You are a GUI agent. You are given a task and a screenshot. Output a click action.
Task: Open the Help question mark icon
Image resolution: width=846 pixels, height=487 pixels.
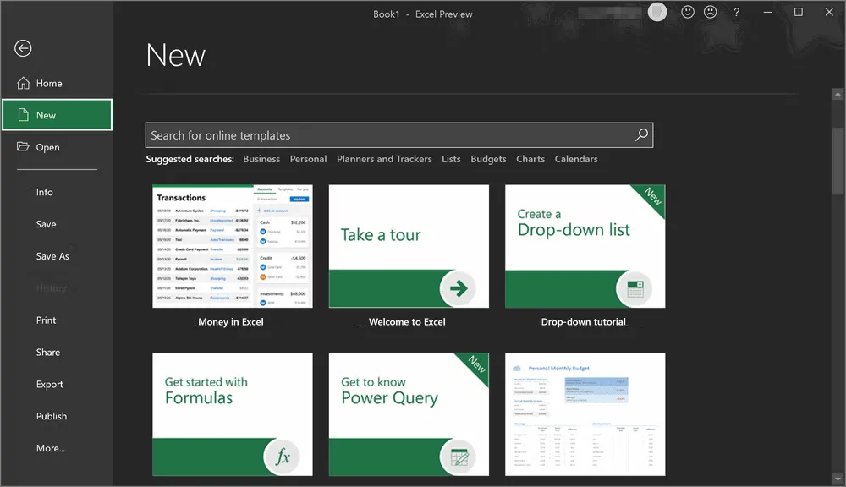pyautogui.click(x=737, y=13)
